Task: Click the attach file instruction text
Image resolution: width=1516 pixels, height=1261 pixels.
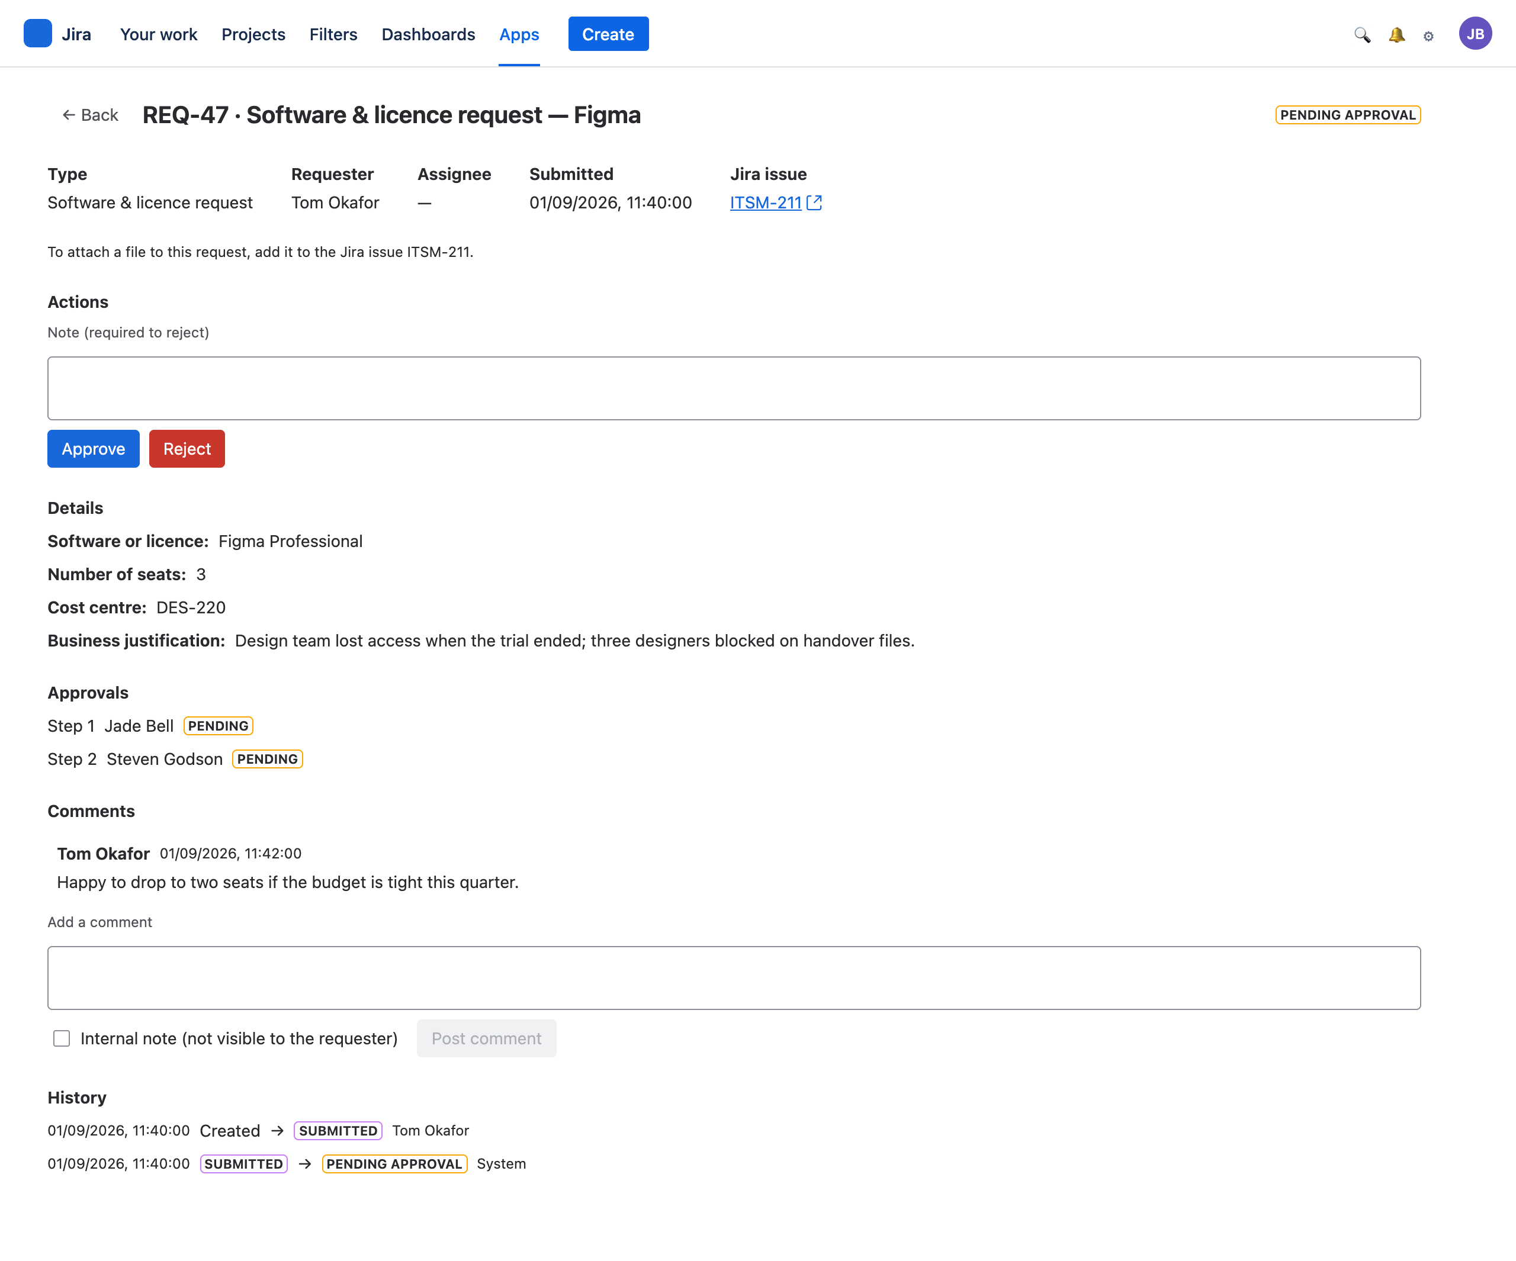Action: coord(261,252)
